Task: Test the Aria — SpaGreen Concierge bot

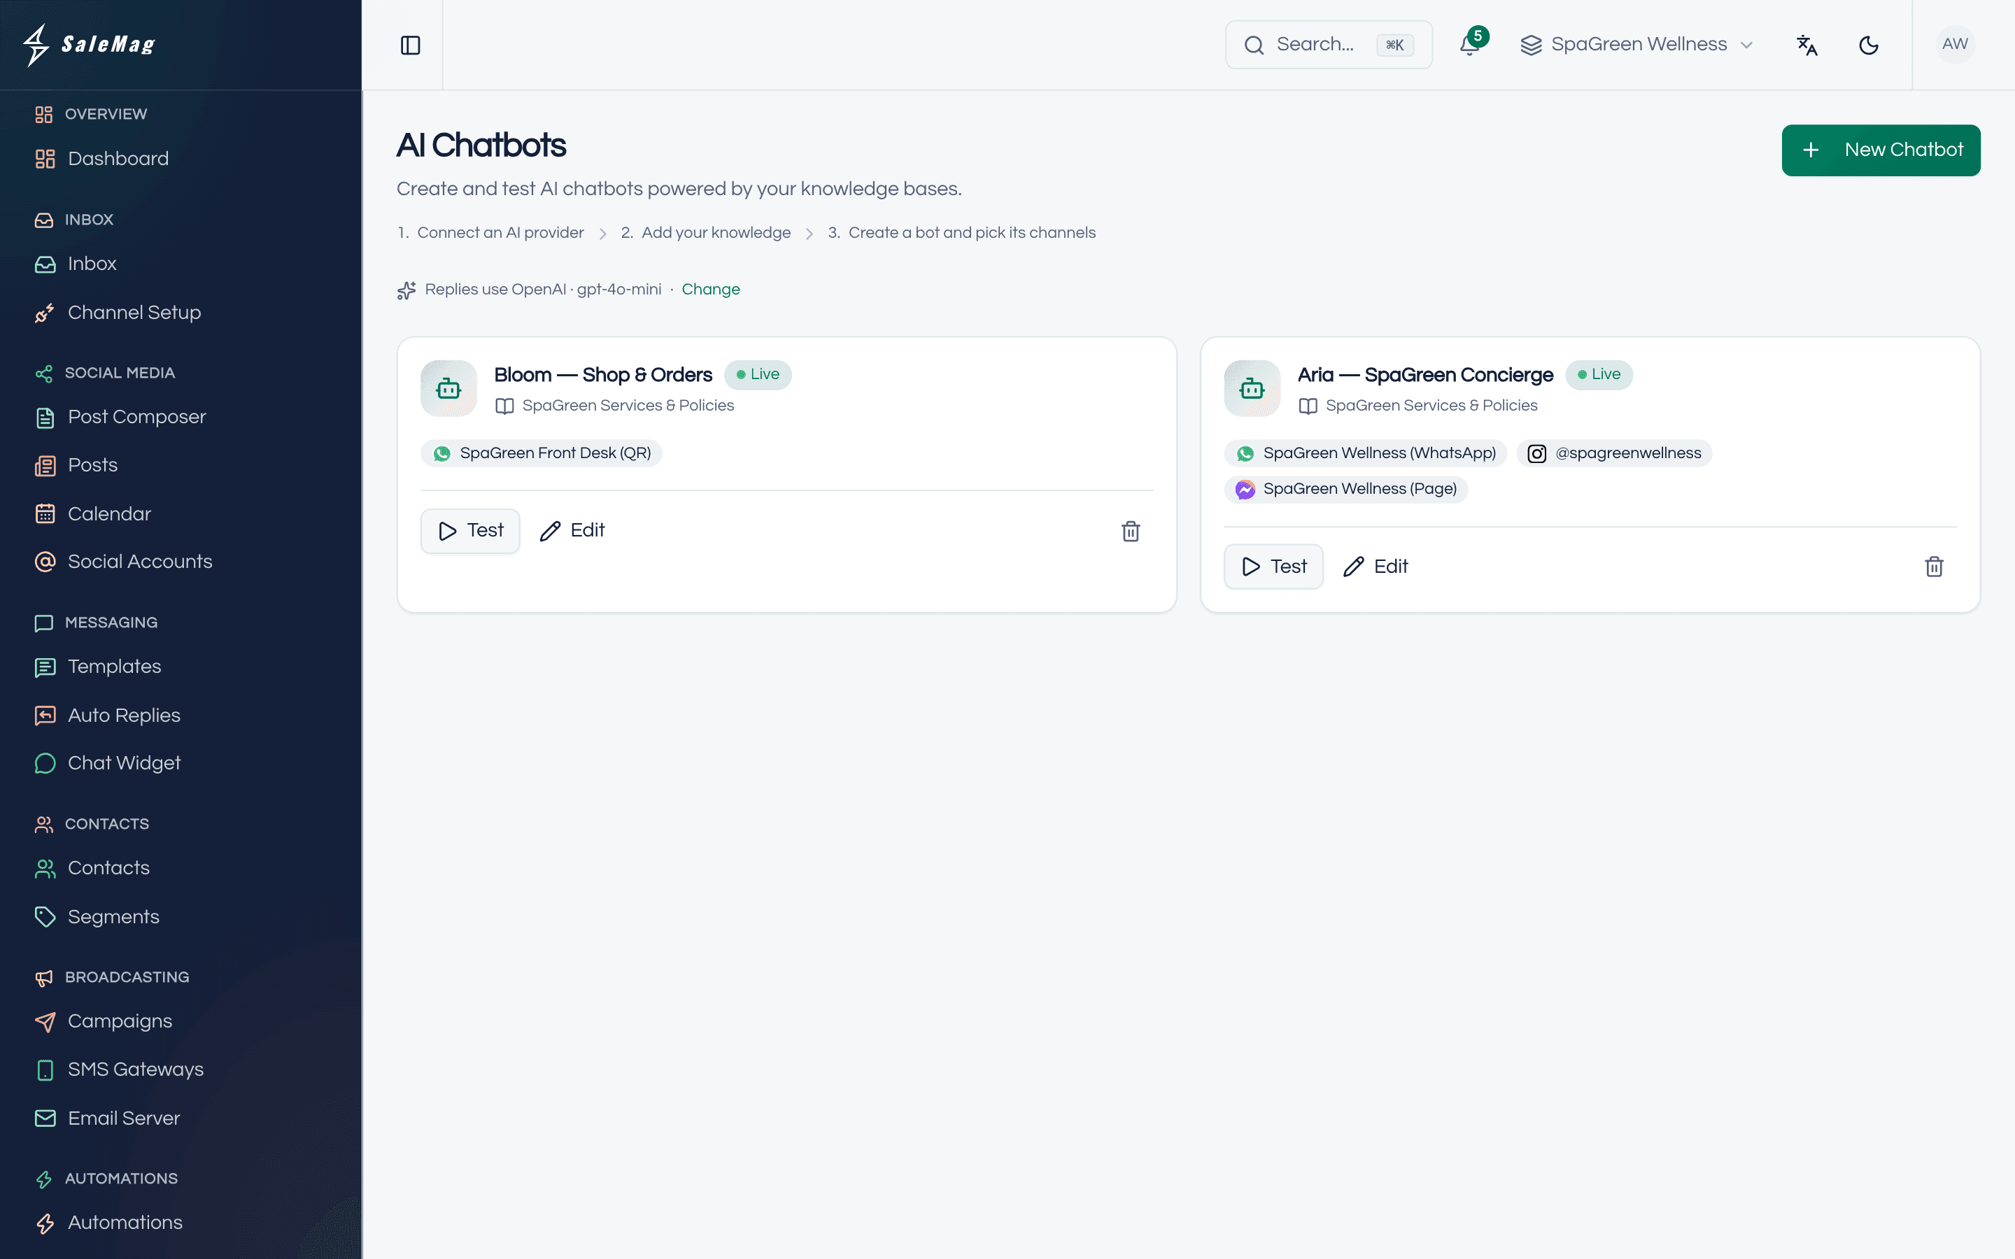Action: click(1274, 567)
